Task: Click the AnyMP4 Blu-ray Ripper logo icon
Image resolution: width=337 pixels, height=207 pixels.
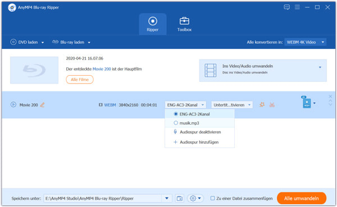Action: click(x=12, y=7)
